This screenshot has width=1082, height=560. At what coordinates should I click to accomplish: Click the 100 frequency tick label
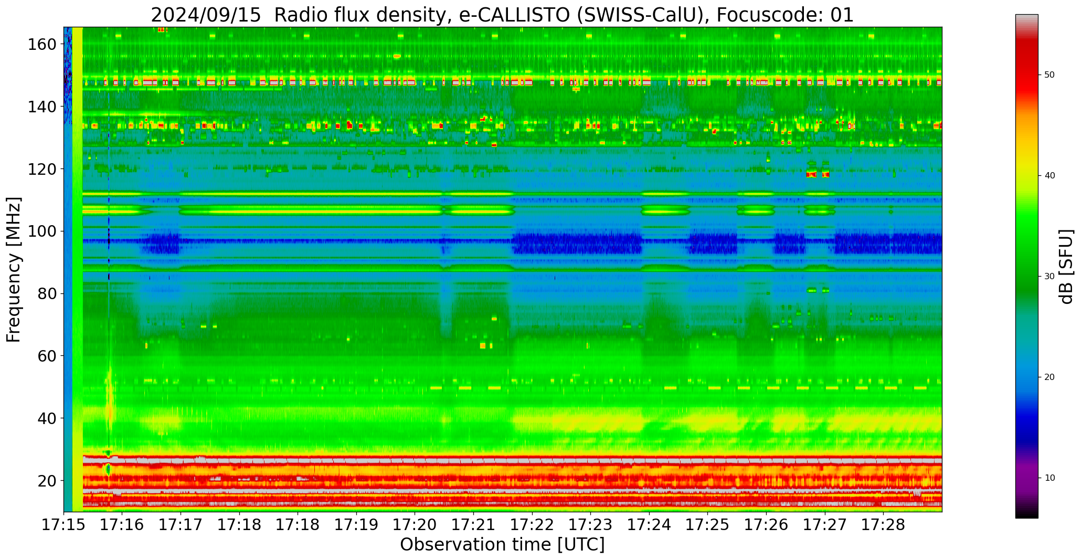[43, 231]
